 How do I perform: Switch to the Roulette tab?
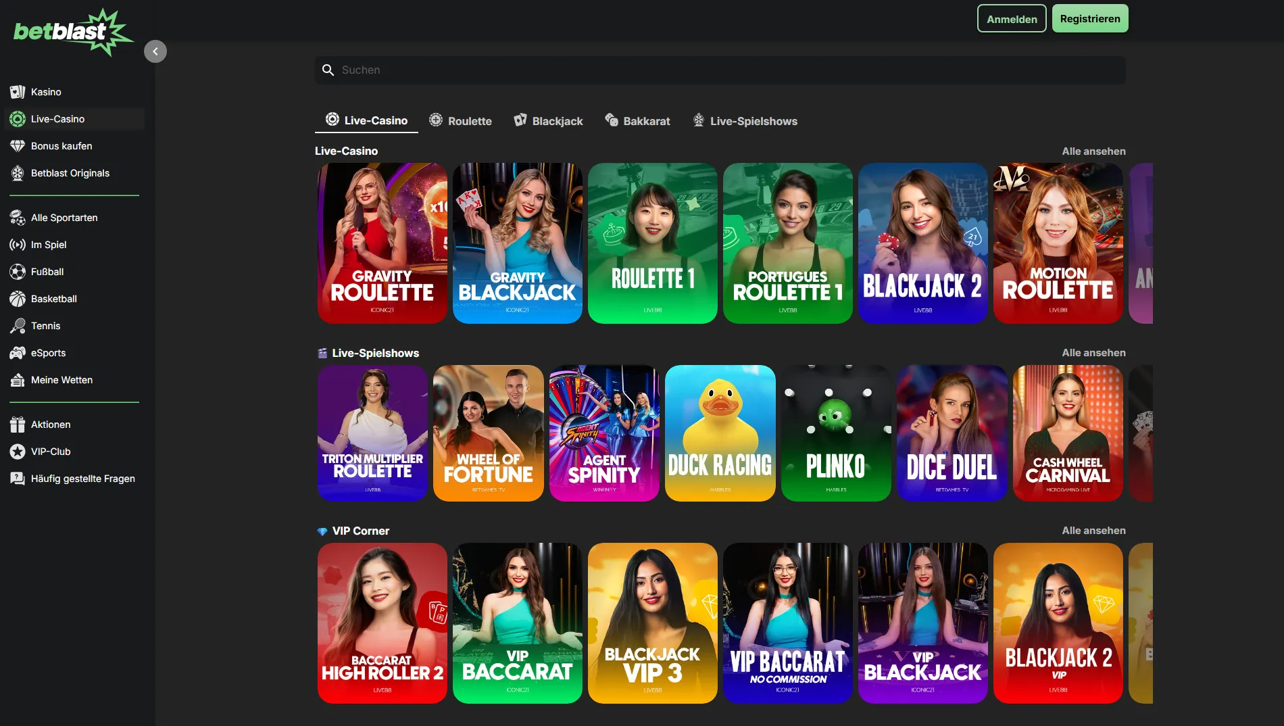460,120
